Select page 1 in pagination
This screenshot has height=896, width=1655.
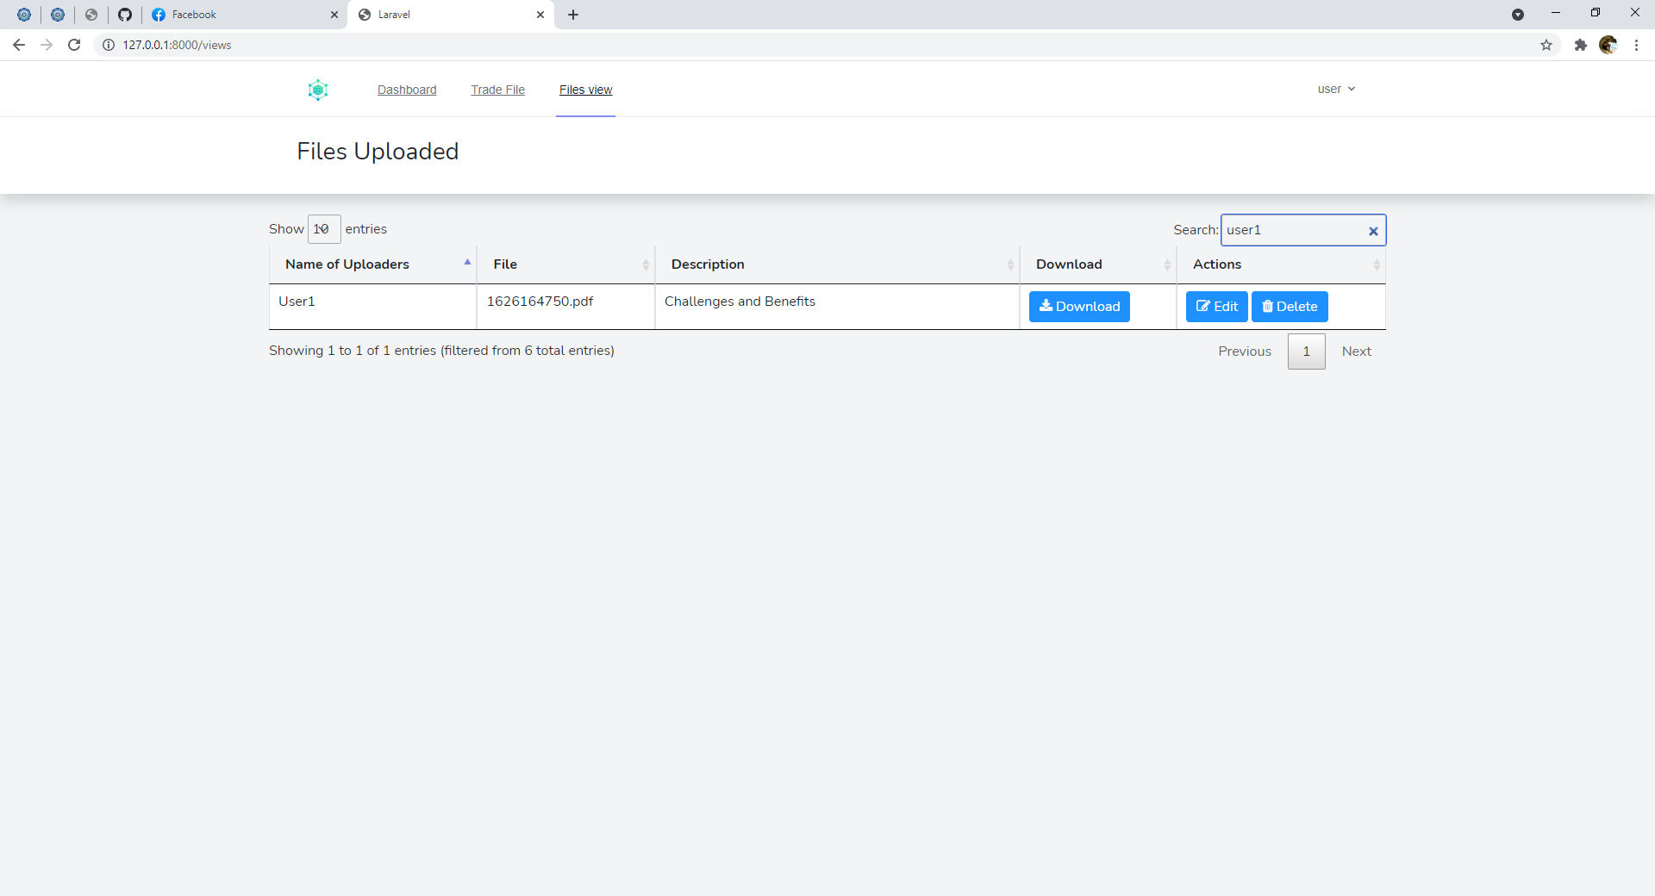(x=1307, y=352)
